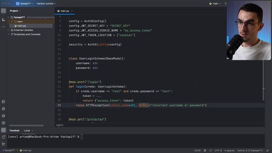Open the Commit tool window icon
Viewport: 272px width, 153px height.
point(3,20)
